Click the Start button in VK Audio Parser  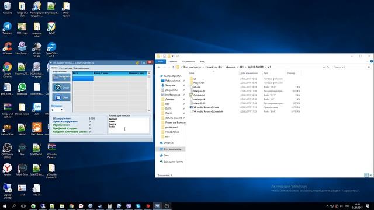[61, 87]
